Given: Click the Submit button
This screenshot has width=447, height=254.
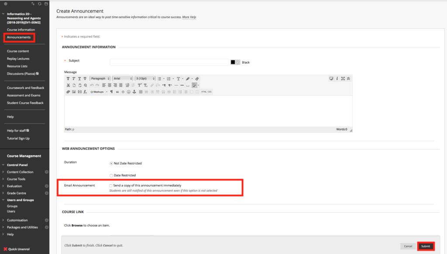Looking at the screenshot, I should (x=426, y=246).
